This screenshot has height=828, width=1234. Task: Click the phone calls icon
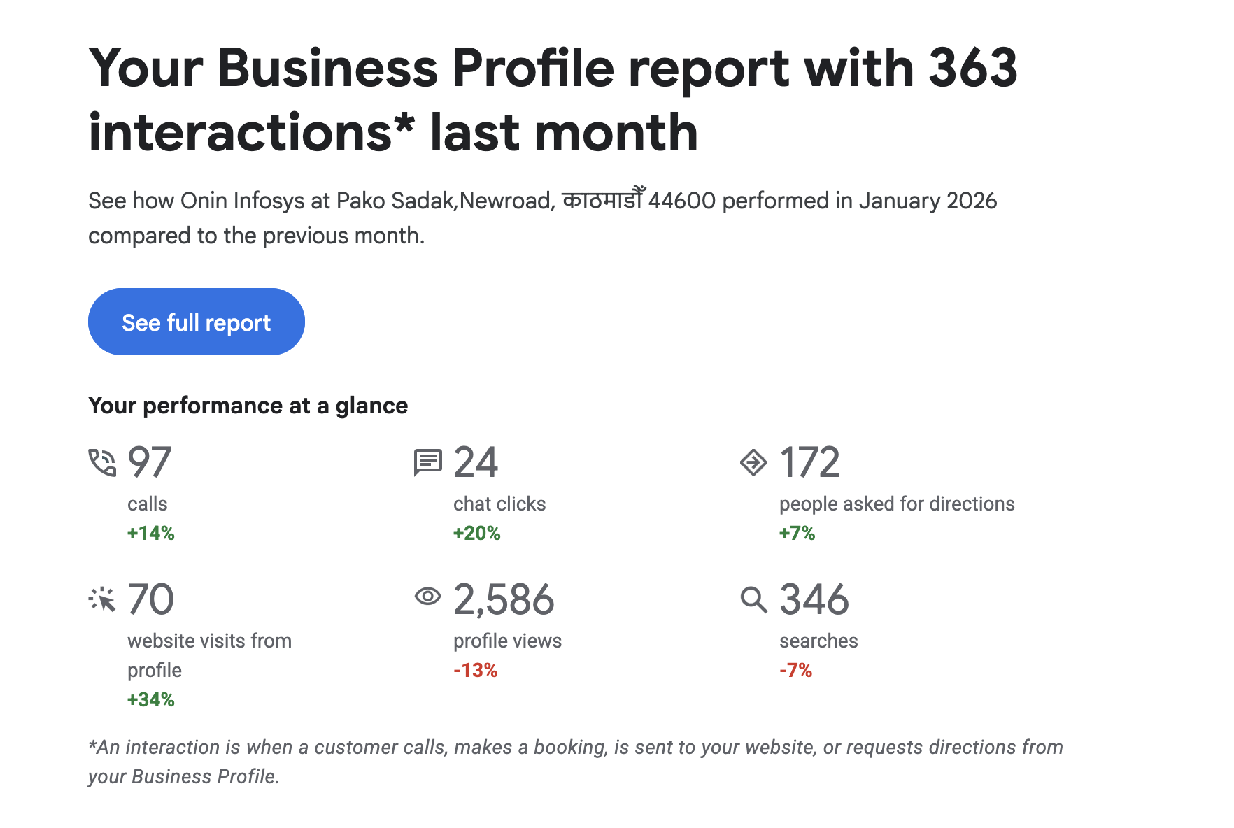click(102, 462)
